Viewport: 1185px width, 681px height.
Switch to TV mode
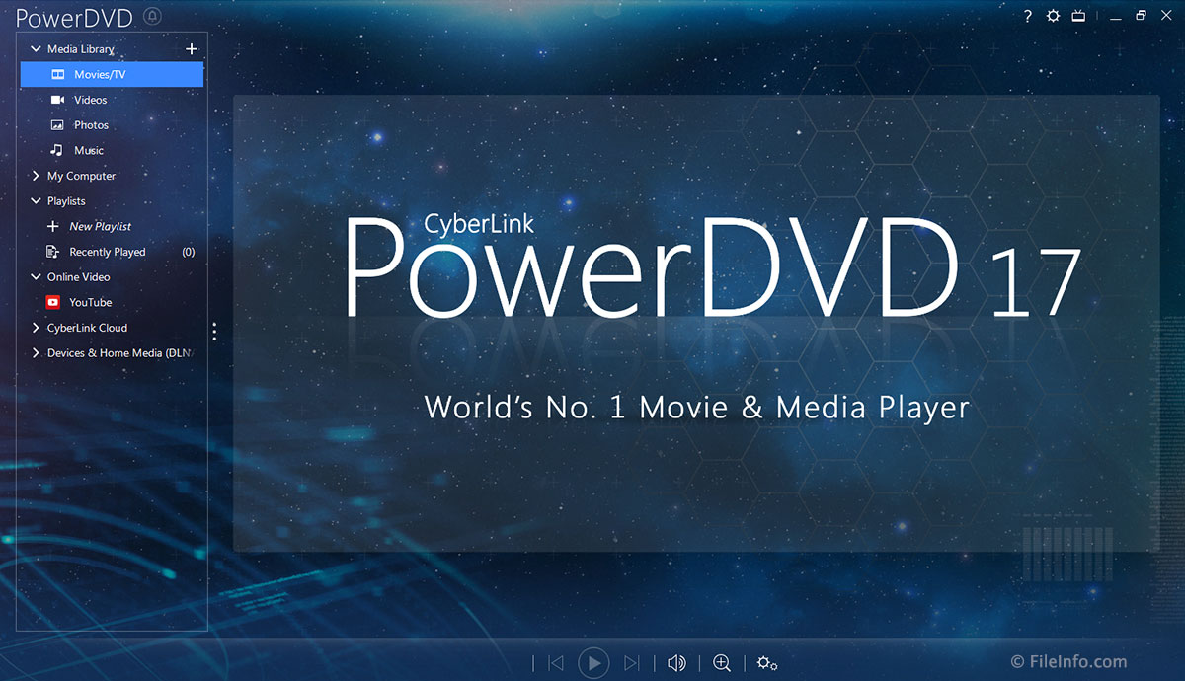pyautogui.click(x=1079, y=16)
